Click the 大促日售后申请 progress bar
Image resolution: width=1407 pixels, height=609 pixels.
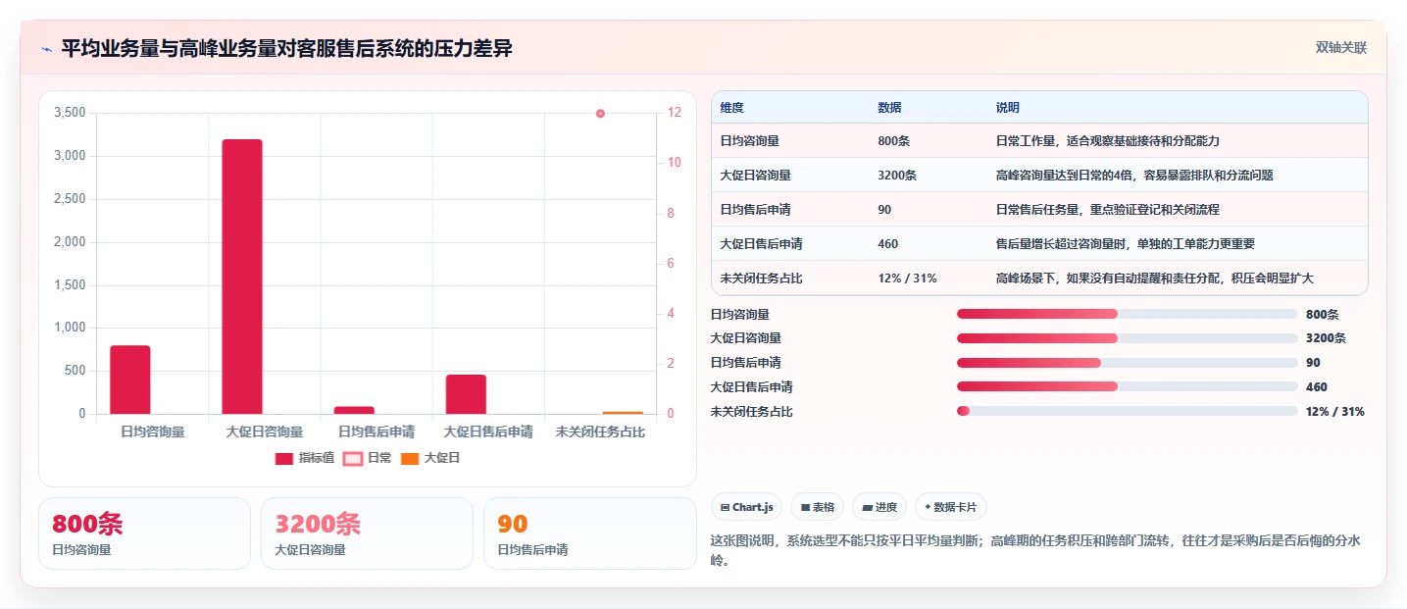click(x=1128, y=387)
